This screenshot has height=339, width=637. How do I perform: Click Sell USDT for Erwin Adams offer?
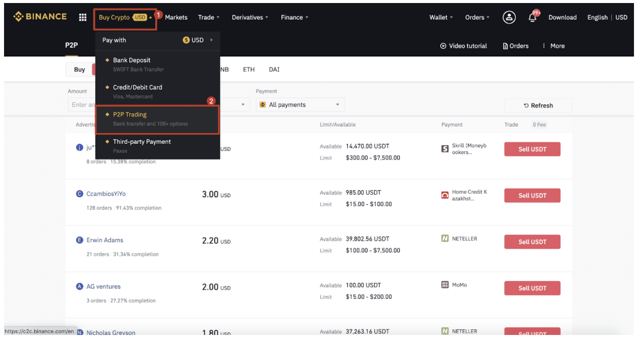[x=532, y=242]
